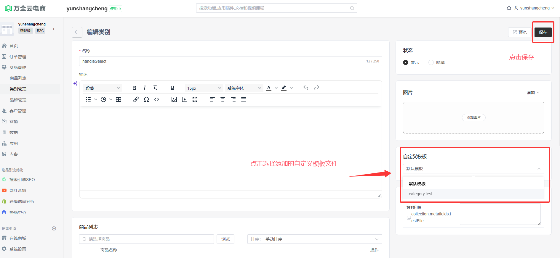Insert an image using the editor toolbar
Viewport: 560px width, 258px height.
tap(174, 99)
